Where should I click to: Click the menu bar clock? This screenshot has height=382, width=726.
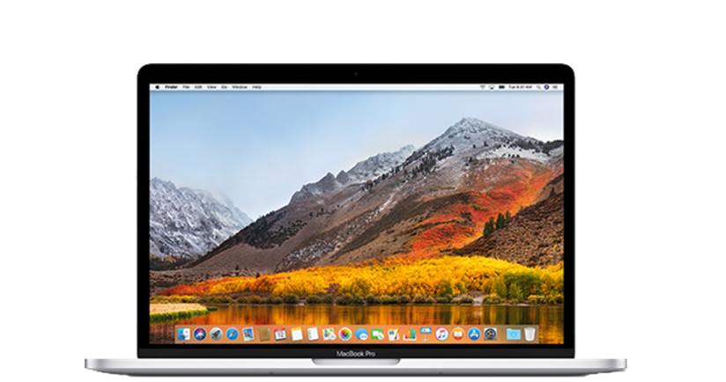tap(520, 87)
